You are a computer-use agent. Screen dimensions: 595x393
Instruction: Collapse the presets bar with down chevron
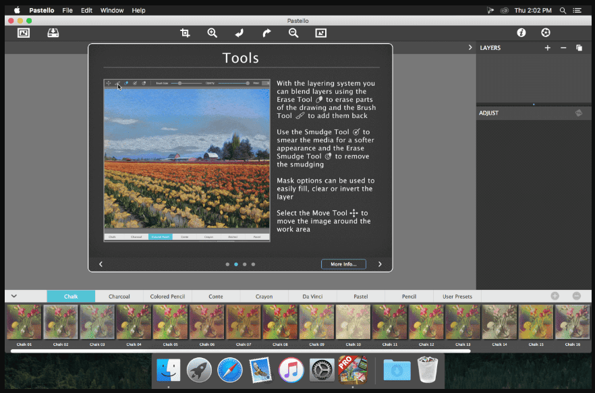point(14,296)
